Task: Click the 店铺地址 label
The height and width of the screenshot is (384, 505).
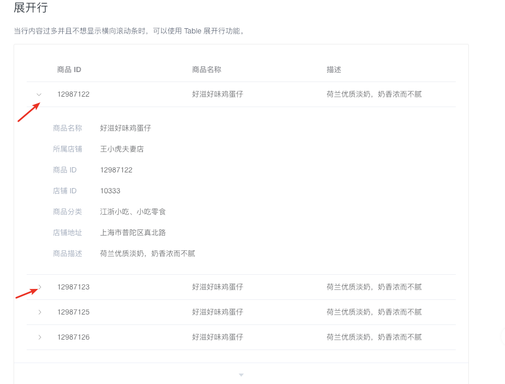Action: click(x=68, y=232)
